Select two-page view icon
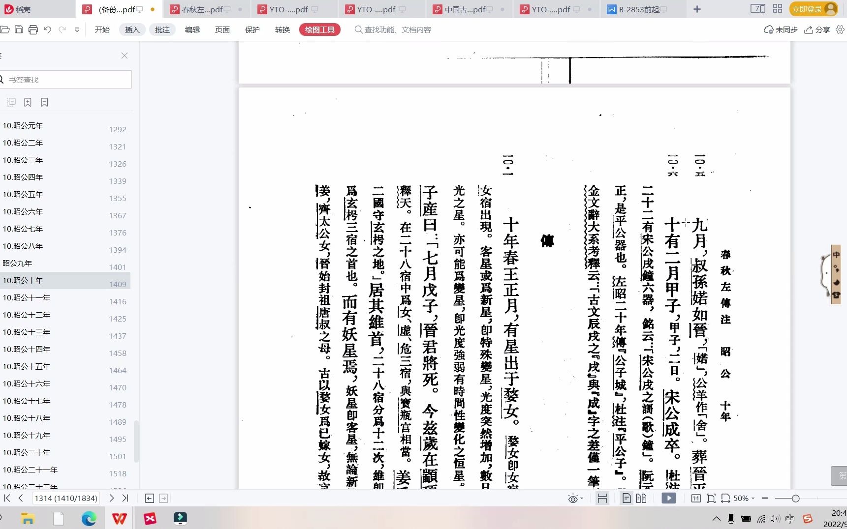This screenshot has height=529, width=847. tap(641, 498)
